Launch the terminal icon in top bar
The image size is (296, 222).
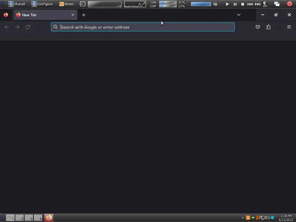(x=82, y=4)
